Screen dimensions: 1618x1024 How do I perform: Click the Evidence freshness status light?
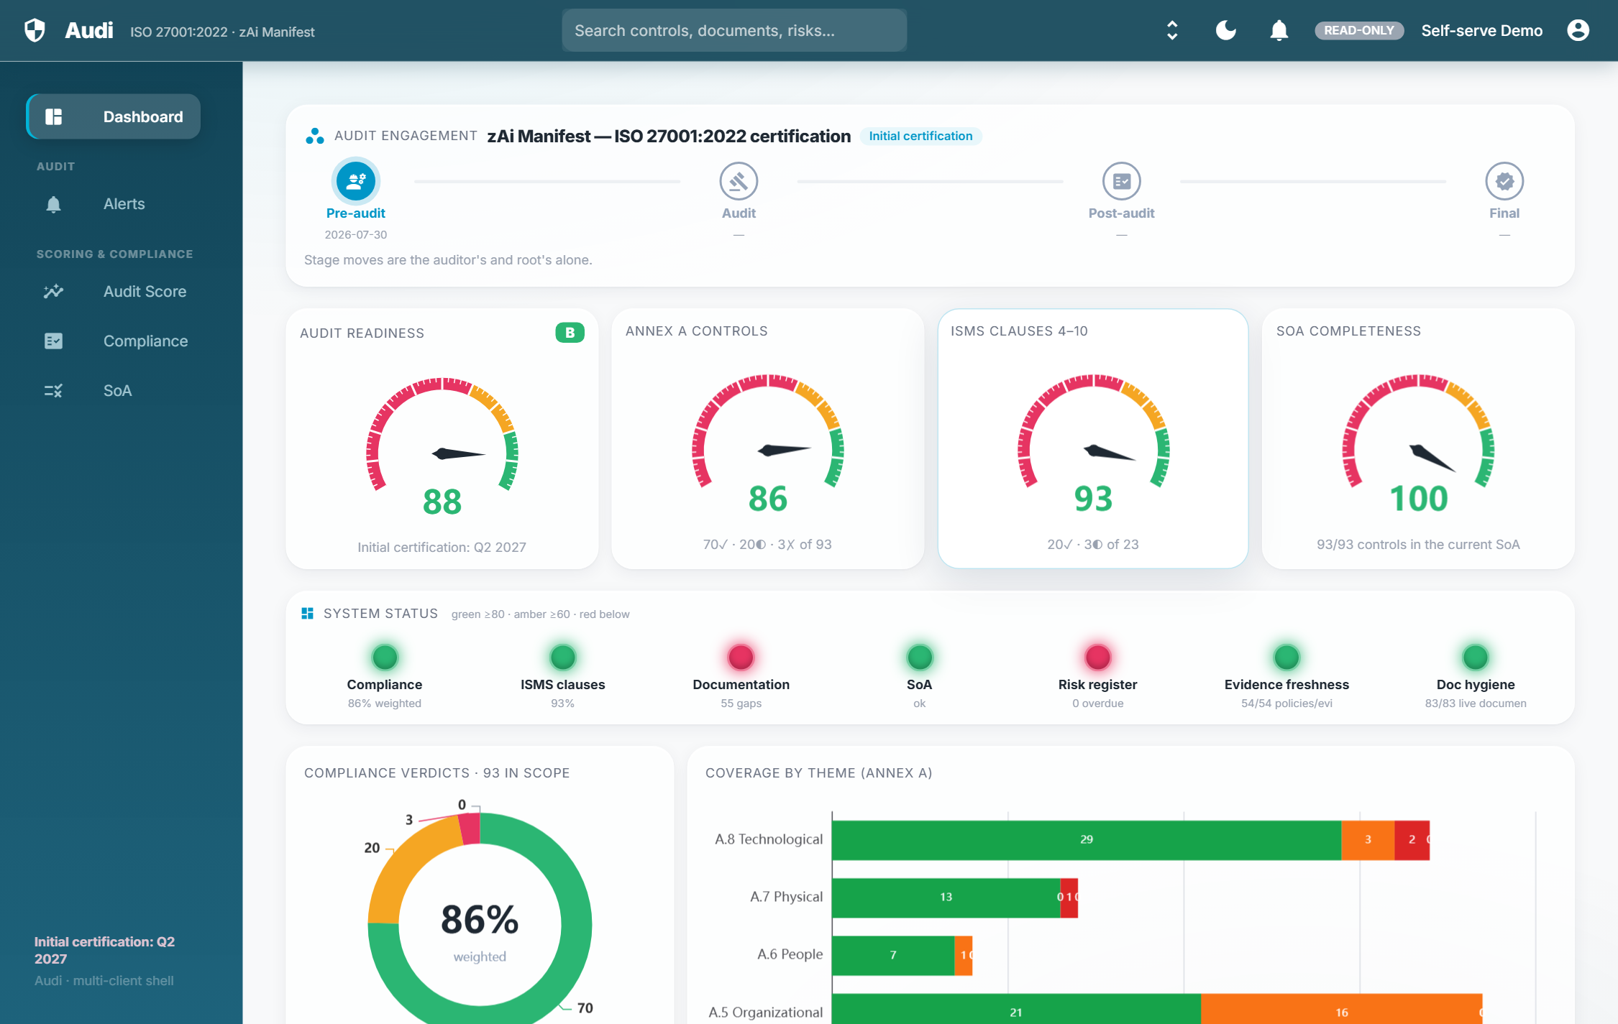point(1286,657)
